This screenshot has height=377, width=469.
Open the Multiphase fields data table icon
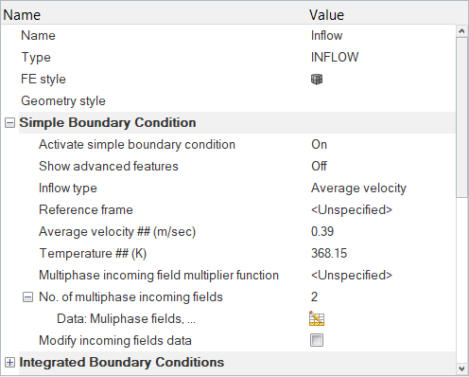click(317, 318)
